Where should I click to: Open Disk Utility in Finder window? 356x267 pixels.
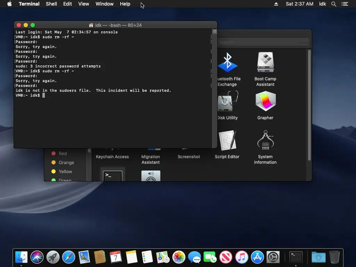pyautogui.click(x=227, y=101)
